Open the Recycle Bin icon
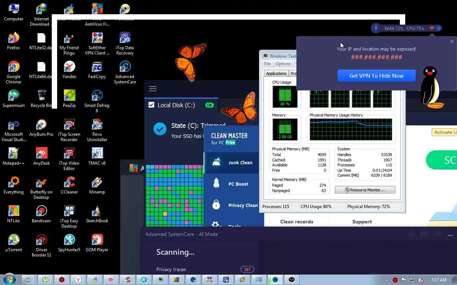This screenshot has width=457, height=285. pyautogui.click(x=41, y=99)
